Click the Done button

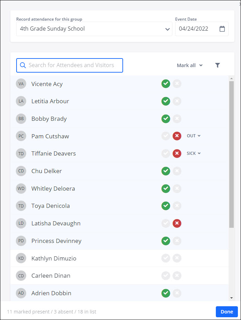click(227, 312)
